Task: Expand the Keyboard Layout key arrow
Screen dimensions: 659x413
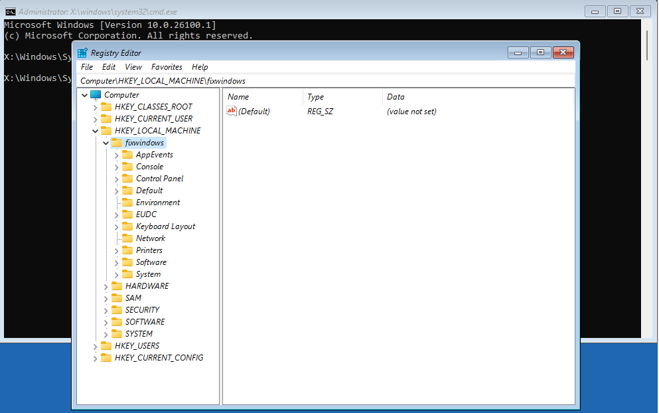Action: pyautogui.click(x=116, y=226)
